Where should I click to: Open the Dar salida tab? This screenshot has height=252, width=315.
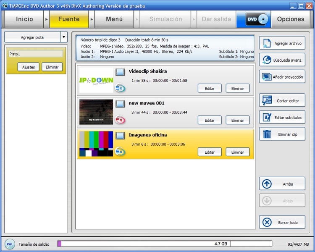tap(216, 19)
